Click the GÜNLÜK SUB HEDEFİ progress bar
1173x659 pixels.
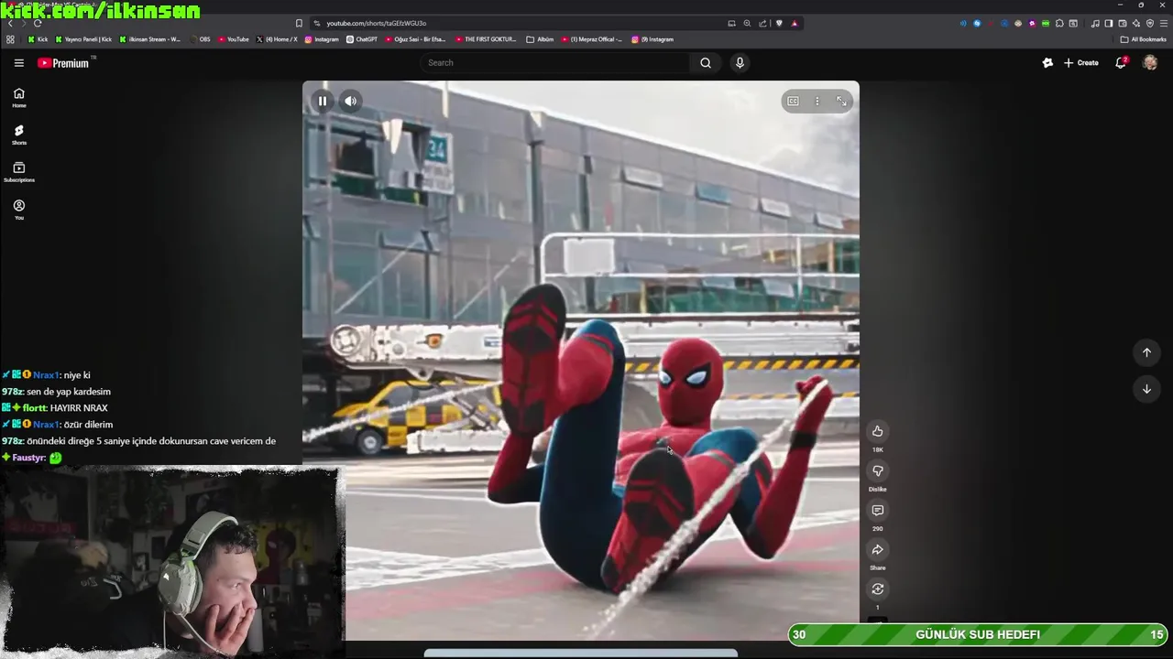click(x=978, y=634)
